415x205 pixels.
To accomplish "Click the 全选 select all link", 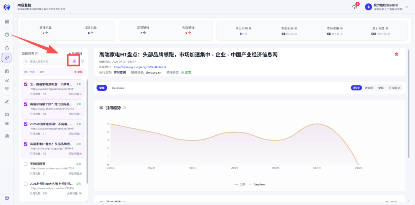I will 32,72.
